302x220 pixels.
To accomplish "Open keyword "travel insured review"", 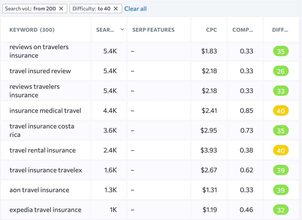I will [40, 71].
